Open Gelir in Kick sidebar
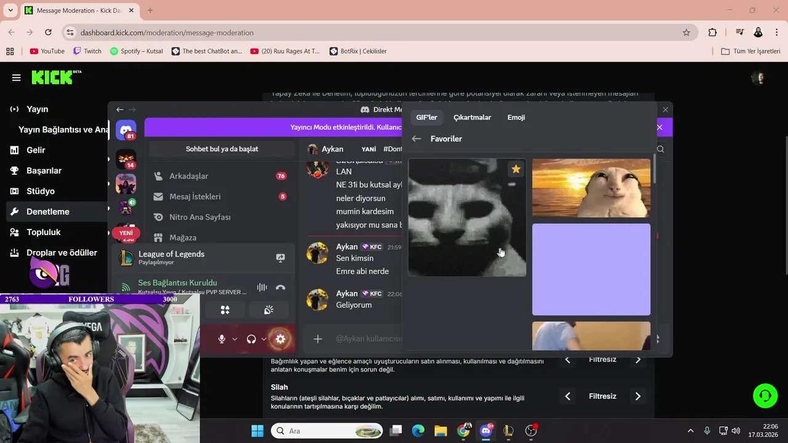The width and height of the screenshot is (788, 443). click(x=36, y=150)
